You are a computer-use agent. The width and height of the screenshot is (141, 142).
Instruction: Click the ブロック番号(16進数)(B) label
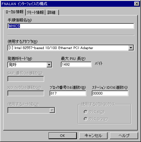pyautogui.click(x=68, y=88)
